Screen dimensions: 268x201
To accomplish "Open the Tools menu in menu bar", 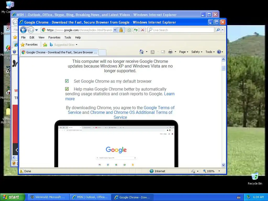I will click(x=68, y=37).
